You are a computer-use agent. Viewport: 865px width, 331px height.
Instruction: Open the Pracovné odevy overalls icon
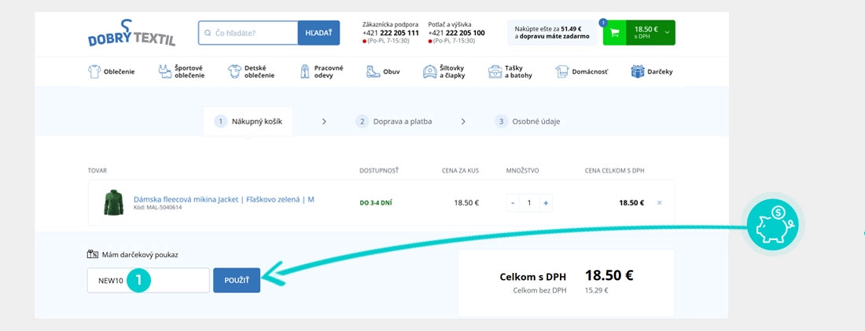click(305, 71)
